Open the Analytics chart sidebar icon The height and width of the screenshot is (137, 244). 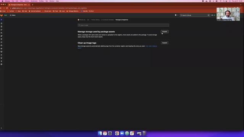(2, 55)
